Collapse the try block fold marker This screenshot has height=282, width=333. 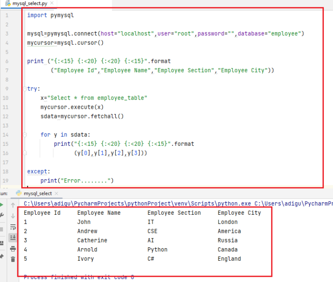25,89
